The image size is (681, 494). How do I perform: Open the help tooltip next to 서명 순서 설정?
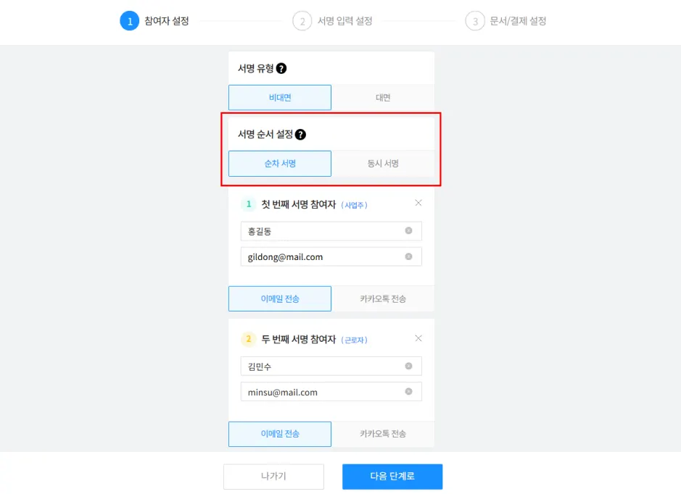pos(300,135)
